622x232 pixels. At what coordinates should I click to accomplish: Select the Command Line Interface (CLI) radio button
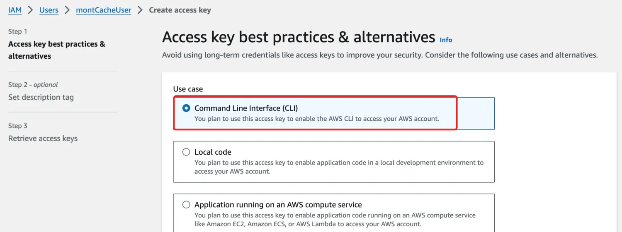186,108
